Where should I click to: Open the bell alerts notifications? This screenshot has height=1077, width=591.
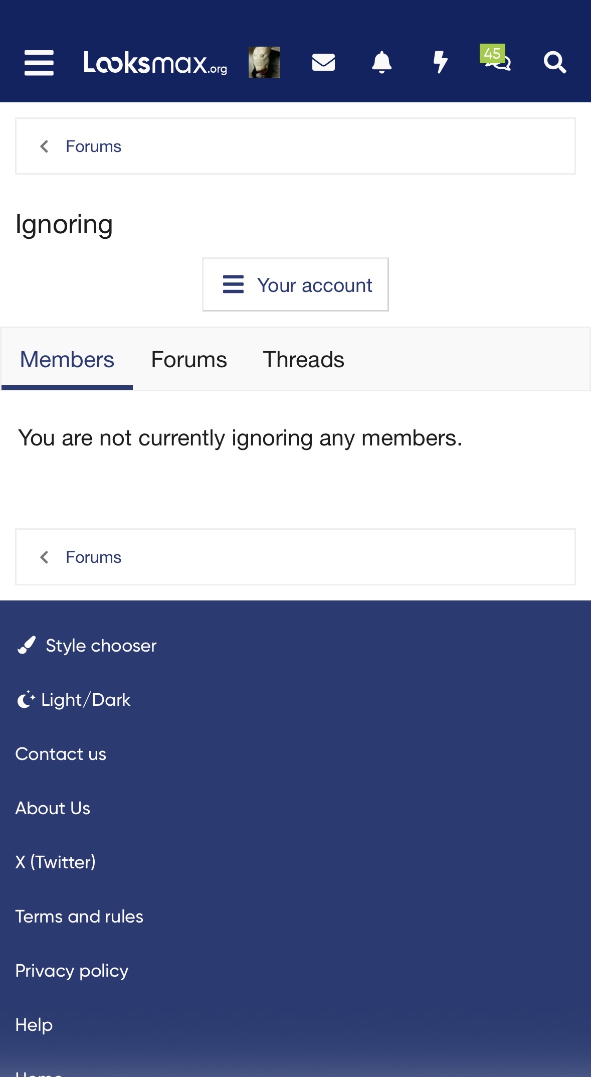pyautogui.click(x=381, y=63)
